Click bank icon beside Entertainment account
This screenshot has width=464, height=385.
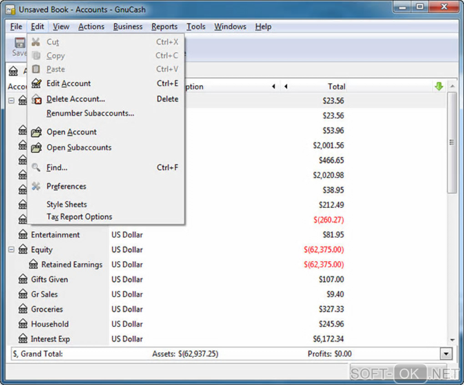point(23,235)
